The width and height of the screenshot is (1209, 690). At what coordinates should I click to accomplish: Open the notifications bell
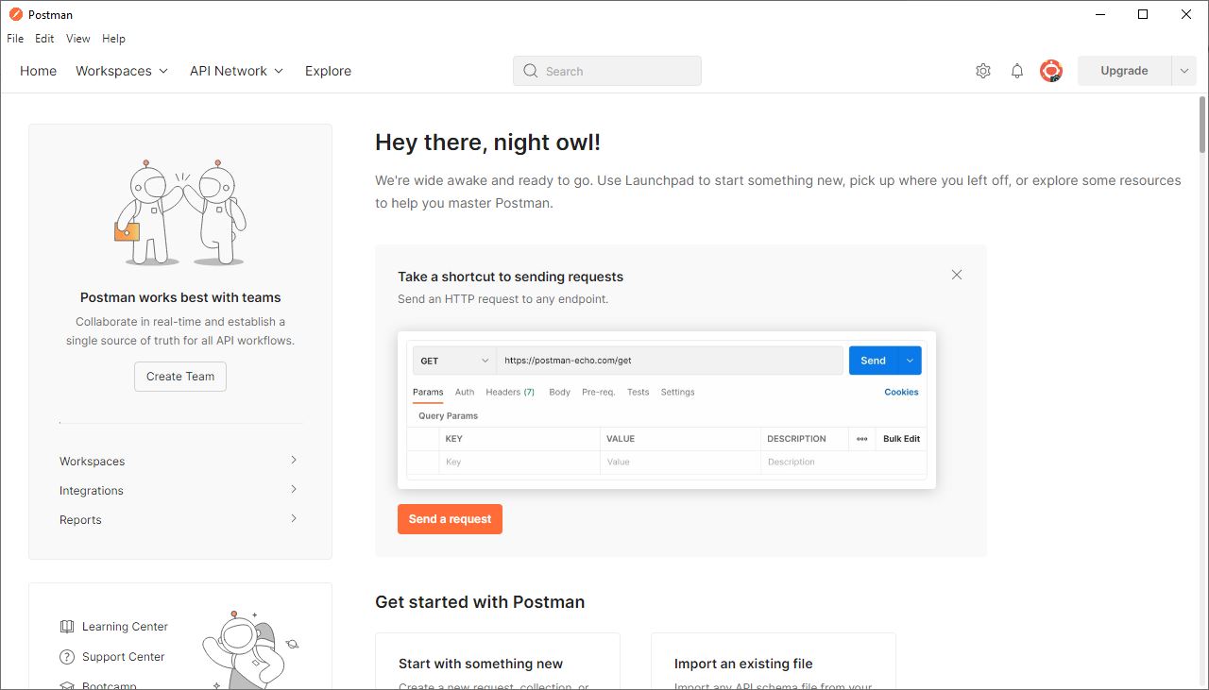[1017, 71]
